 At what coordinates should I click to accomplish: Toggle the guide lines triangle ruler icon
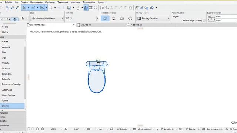(24, 8)
